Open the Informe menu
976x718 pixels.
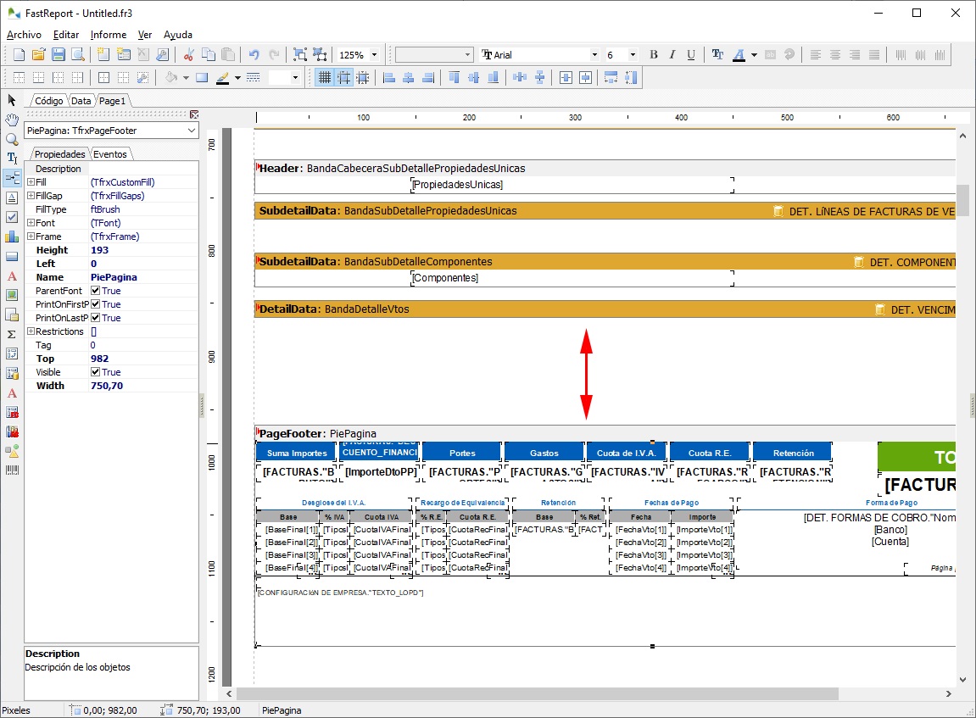point(109,35)
